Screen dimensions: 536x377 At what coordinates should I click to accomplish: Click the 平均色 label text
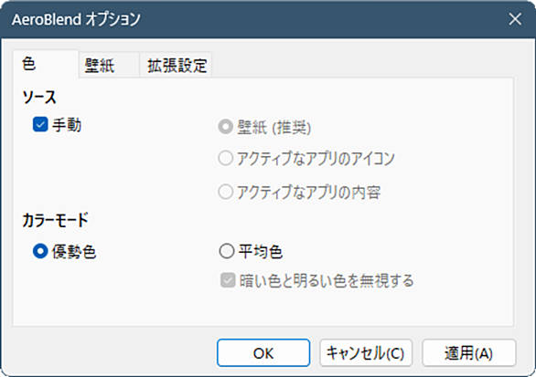point(261,252)
